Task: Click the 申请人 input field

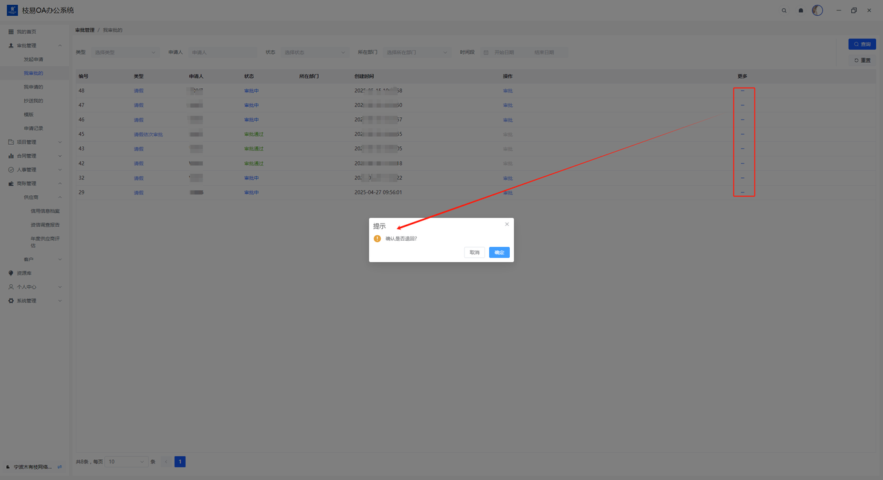Action: point(222,52)
